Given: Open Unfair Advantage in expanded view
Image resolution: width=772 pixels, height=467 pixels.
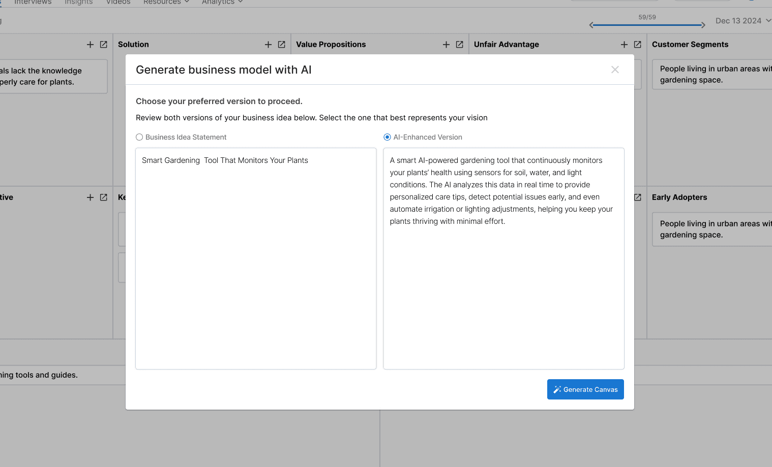Looking at the screenshot, I should tap(637, 45).
